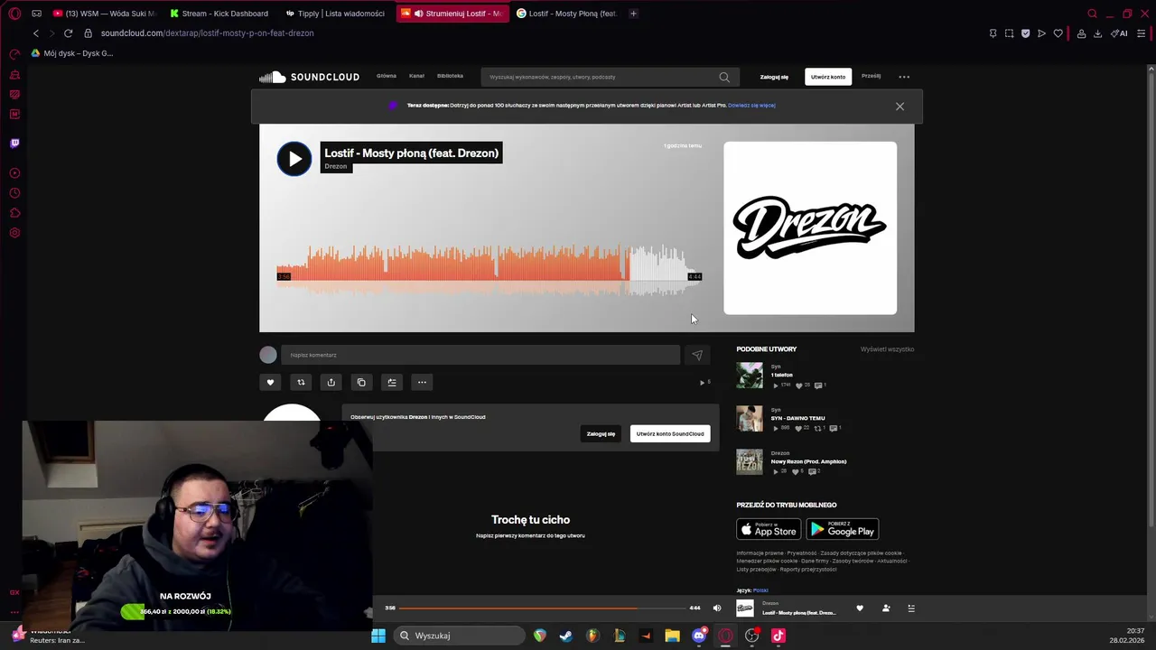The image size is (1156, 650).
Task: Click the magnifier icon in SoundCloud search
Action: (724, 77)
